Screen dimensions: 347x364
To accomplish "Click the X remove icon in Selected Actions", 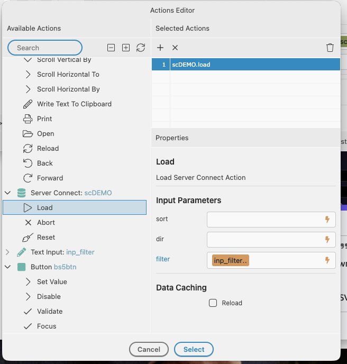I will 175,48.
